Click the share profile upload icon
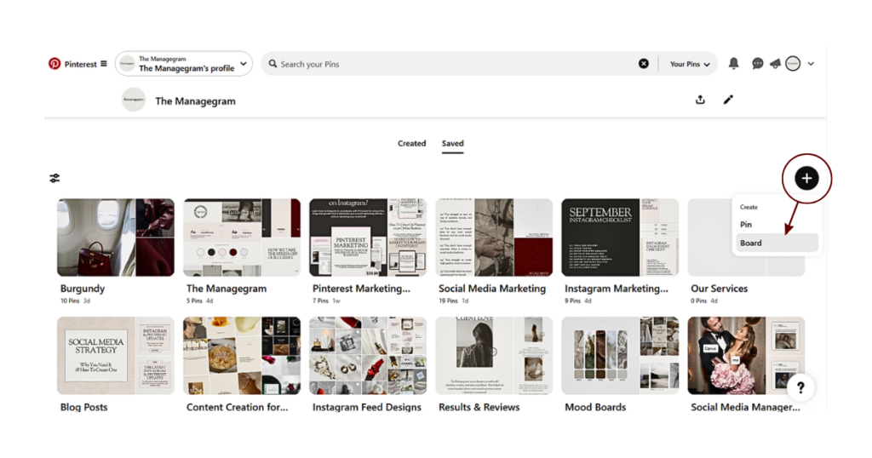The image size is (872, 458). click(x=700, y=100)
